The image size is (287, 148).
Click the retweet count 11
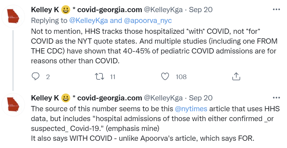(113, 77)
